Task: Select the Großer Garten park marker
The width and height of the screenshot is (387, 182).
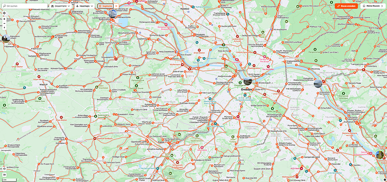Action: click(x=272, y=108)
